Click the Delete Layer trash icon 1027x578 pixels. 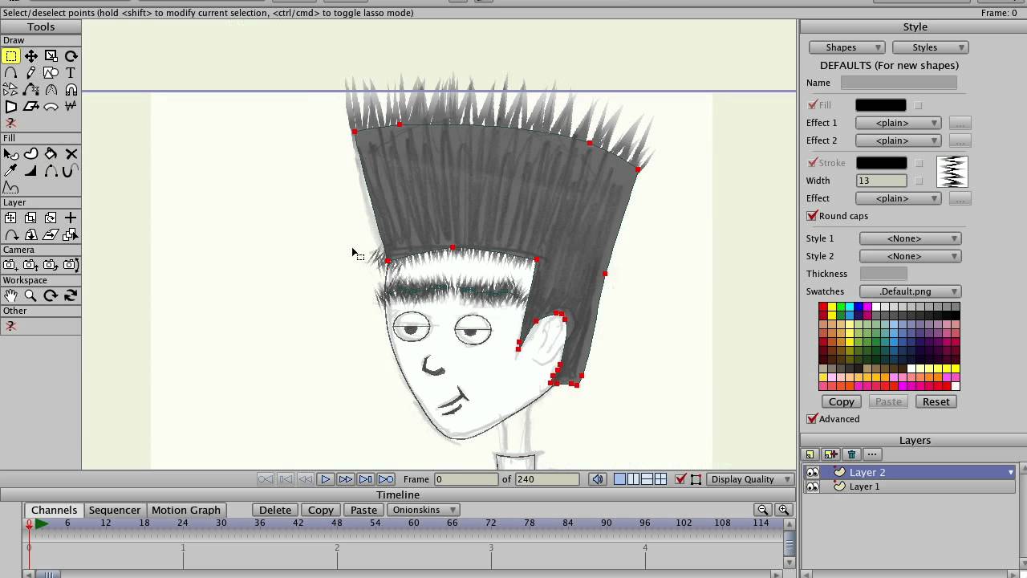852,454
